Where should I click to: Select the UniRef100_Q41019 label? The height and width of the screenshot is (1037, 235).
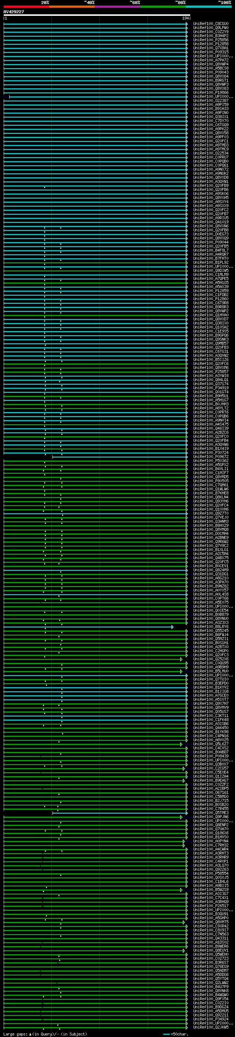pos(210,222)
